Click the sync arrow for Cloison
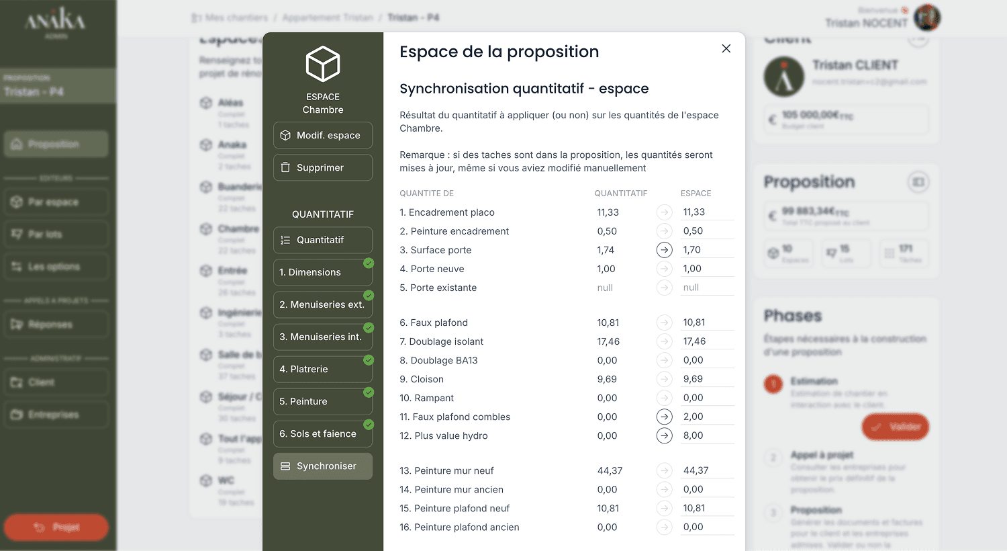Image resolution: width=1007 pixels, height=551 pixels. (665, 379)
